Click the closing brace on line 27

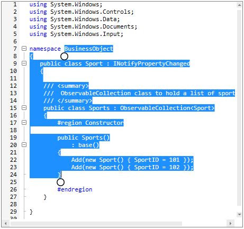[45, 197]
